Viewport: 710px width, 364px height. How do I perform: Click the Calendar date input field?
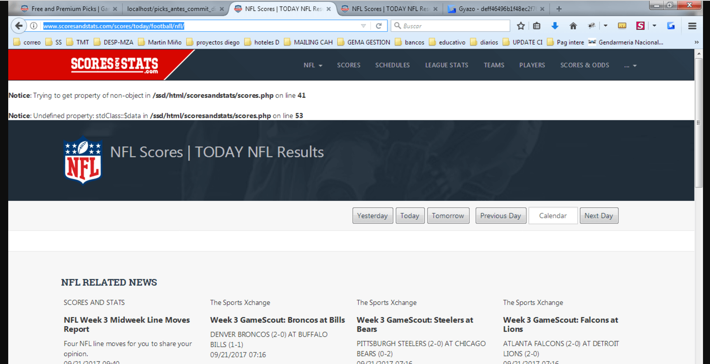pos(553,216)
